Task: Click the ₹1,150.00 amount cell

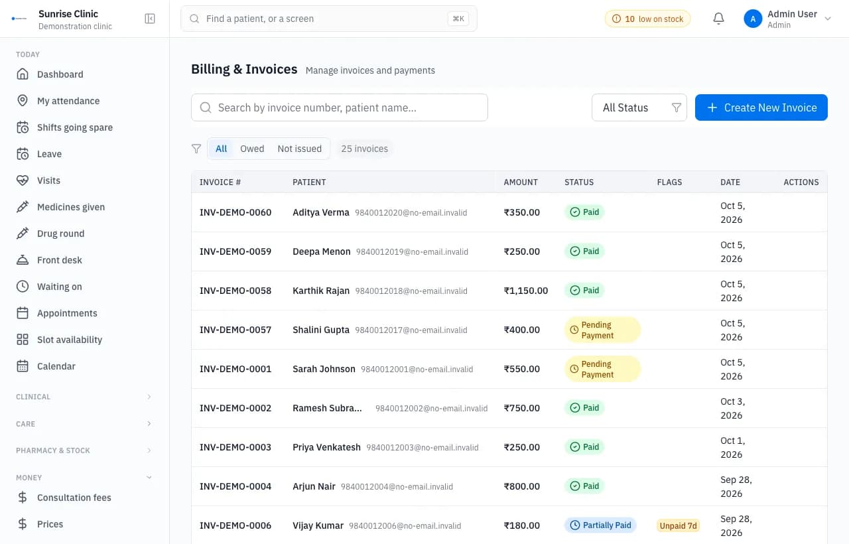Action: pyautogui.click(x=526, y=291)
